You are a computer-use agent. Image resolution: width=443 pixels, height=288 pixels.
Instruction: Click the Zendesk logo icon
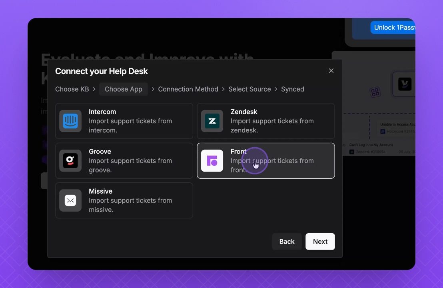(x=212, y=121)
